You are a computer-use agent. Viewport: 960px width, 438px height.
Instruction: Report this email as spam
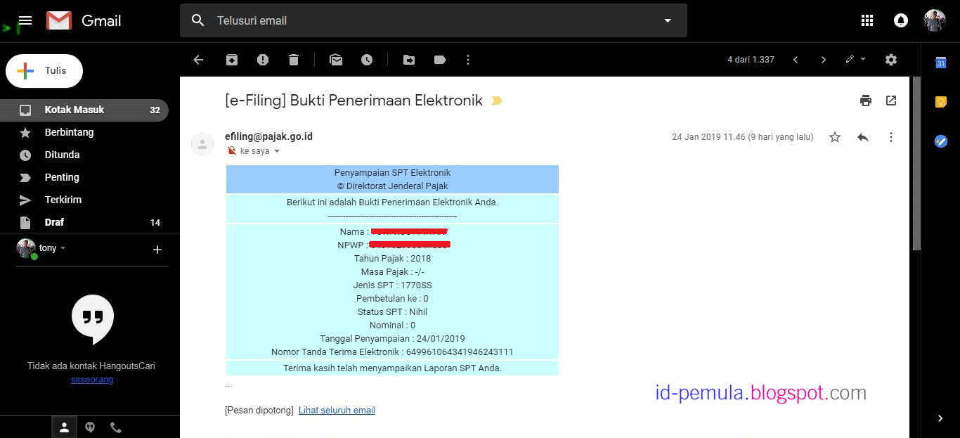click(x=263, y=60)
